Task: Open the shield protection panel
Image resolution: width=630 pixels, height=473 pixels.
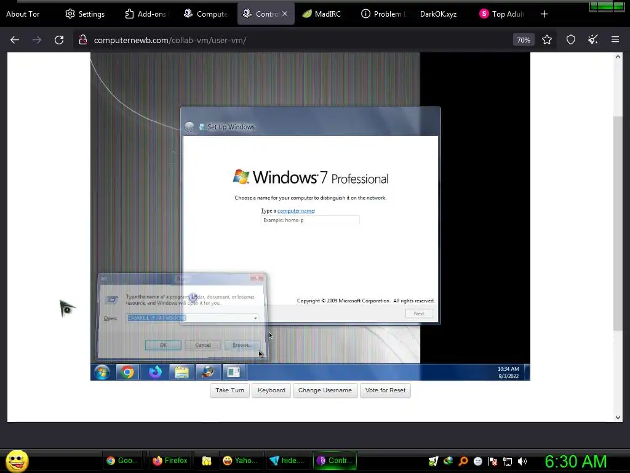Action: (x=571, y=40)
